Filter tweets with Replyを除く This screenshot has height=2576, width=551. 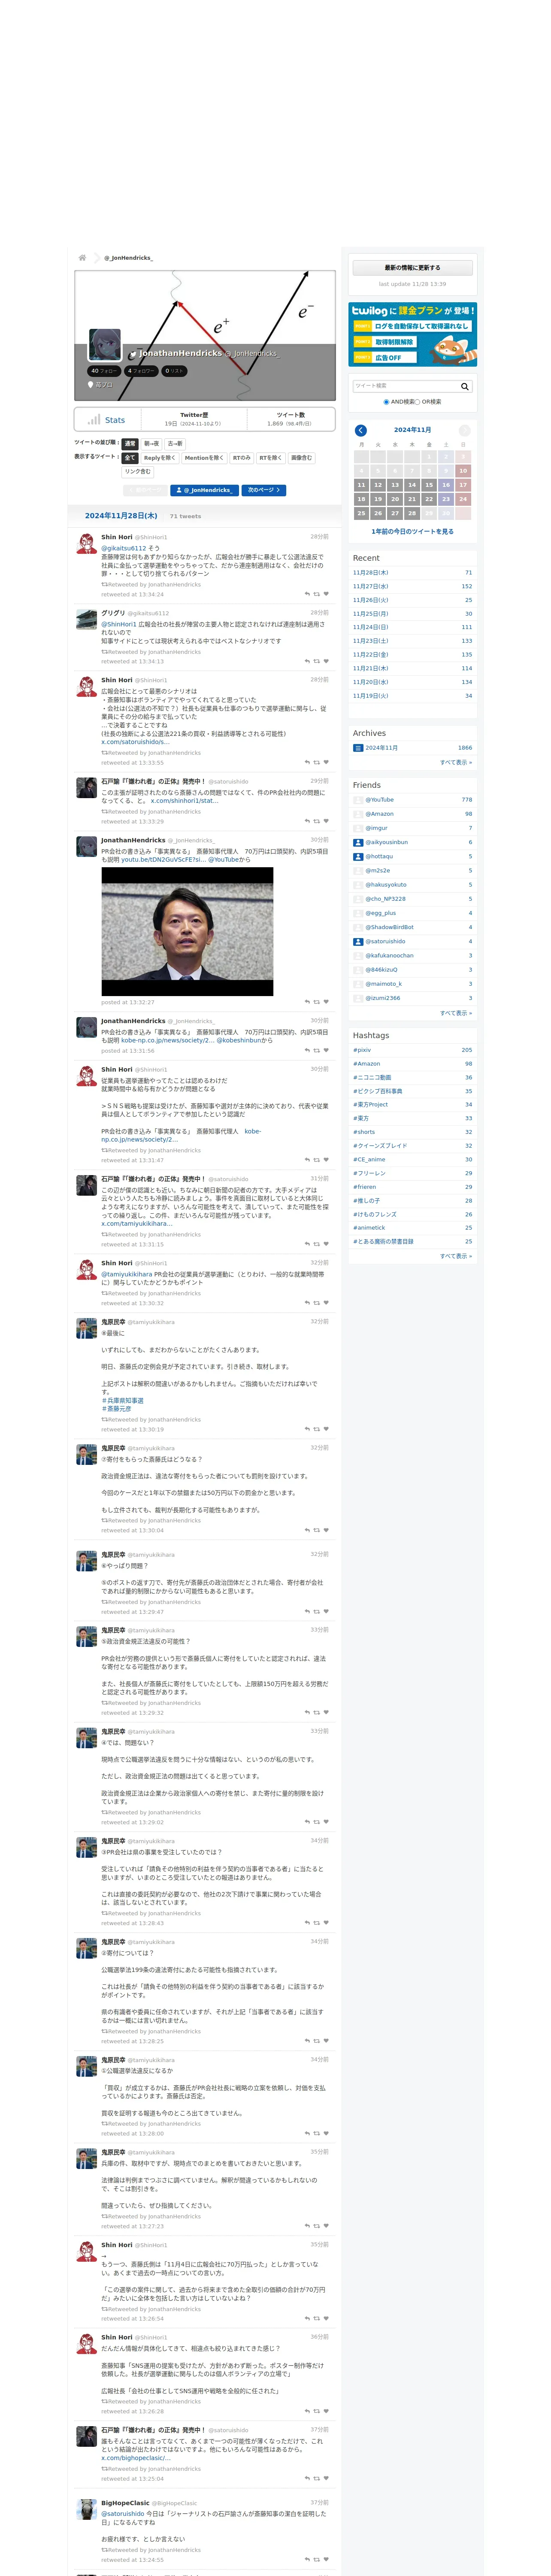tap(159, 458)
